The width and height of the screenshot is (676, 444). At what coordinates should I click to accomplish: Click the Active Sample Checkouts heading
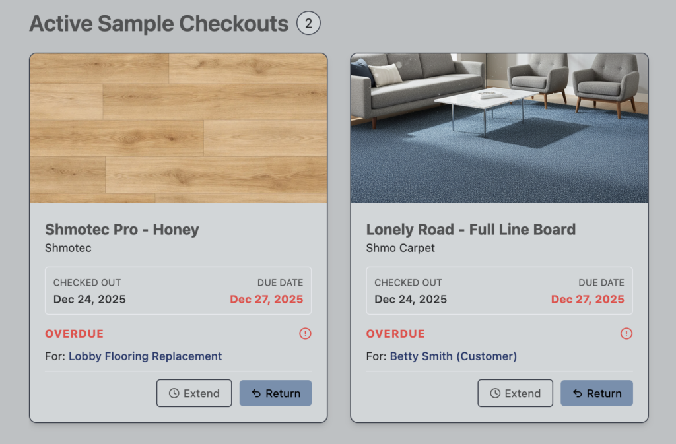point(159,24)
